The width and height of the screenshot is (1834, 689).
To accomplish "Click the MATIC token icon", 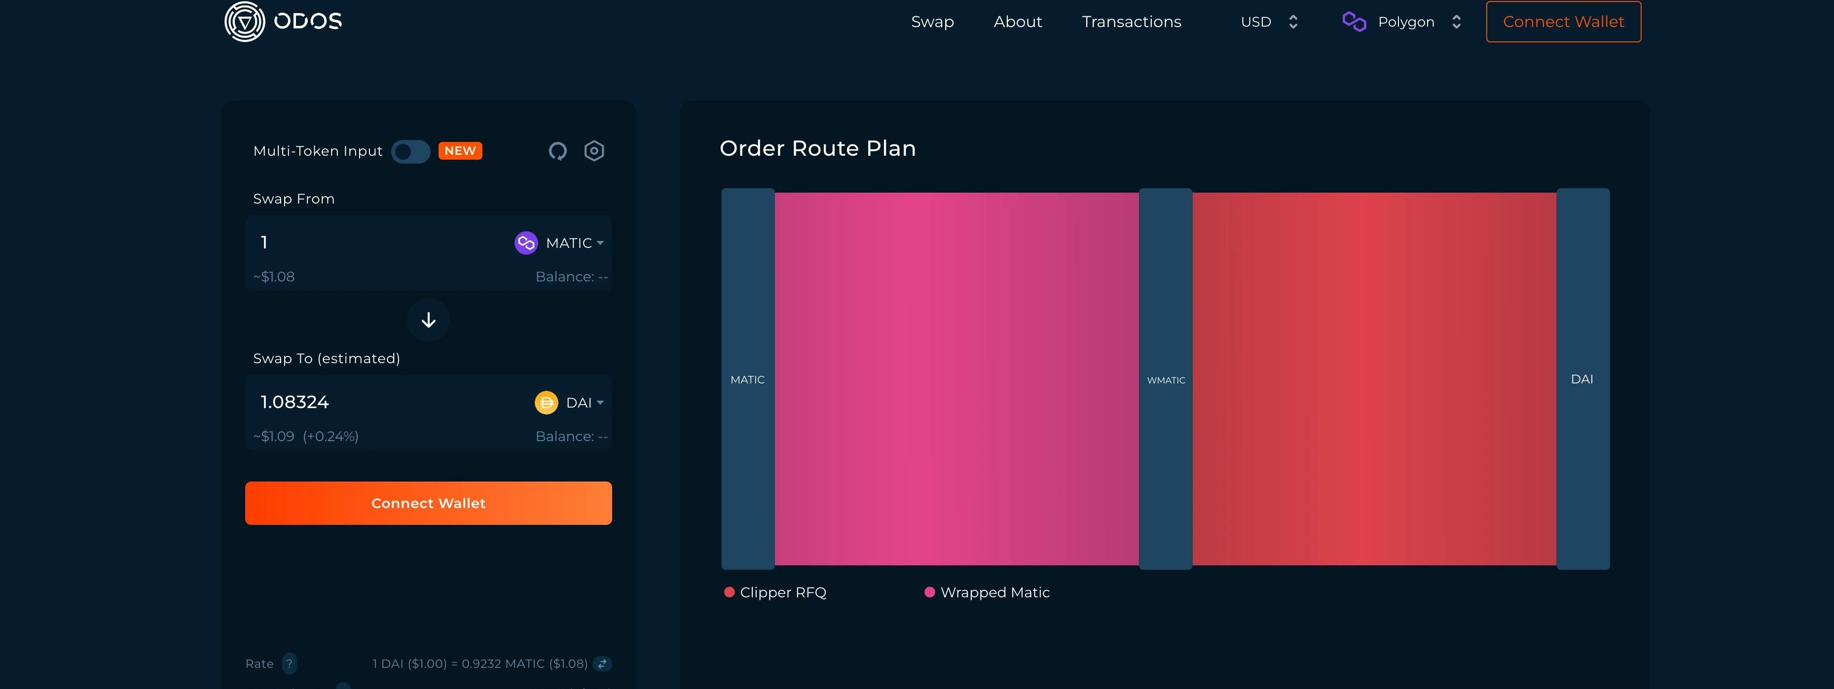I will pyautogui.click(x=525, y=243).
